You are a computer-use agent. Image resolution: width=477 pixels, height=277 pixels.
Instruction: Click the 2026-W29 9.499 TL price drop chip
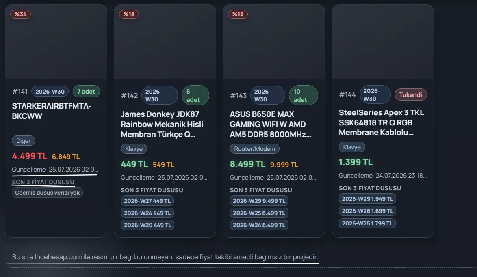(259, 201)
